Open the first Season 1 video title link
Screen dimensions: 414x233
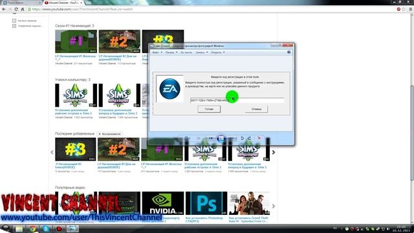point(75,58)
